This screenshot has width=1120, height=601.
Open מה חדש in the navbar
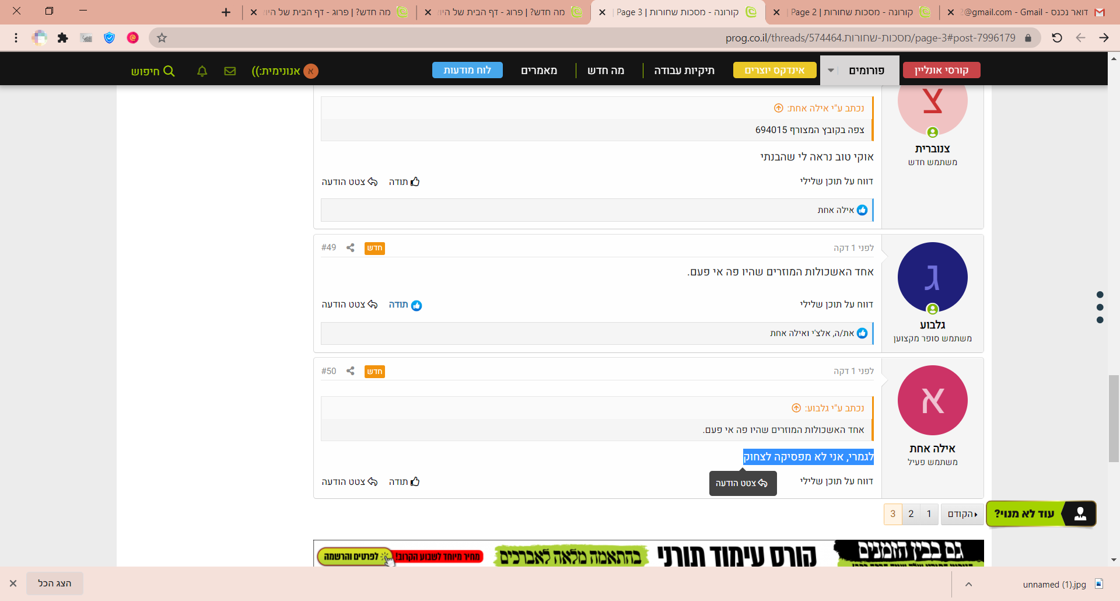pos(606,71)
